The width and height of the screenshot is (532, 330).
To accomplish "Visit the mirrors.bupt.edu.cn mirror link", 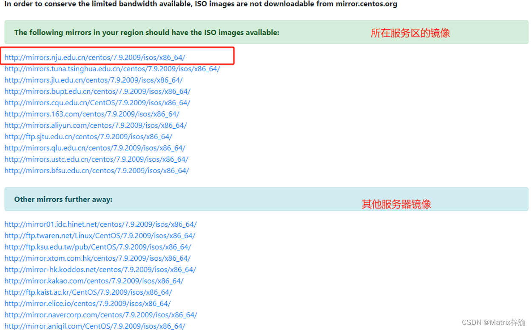I will click(97, 91).
